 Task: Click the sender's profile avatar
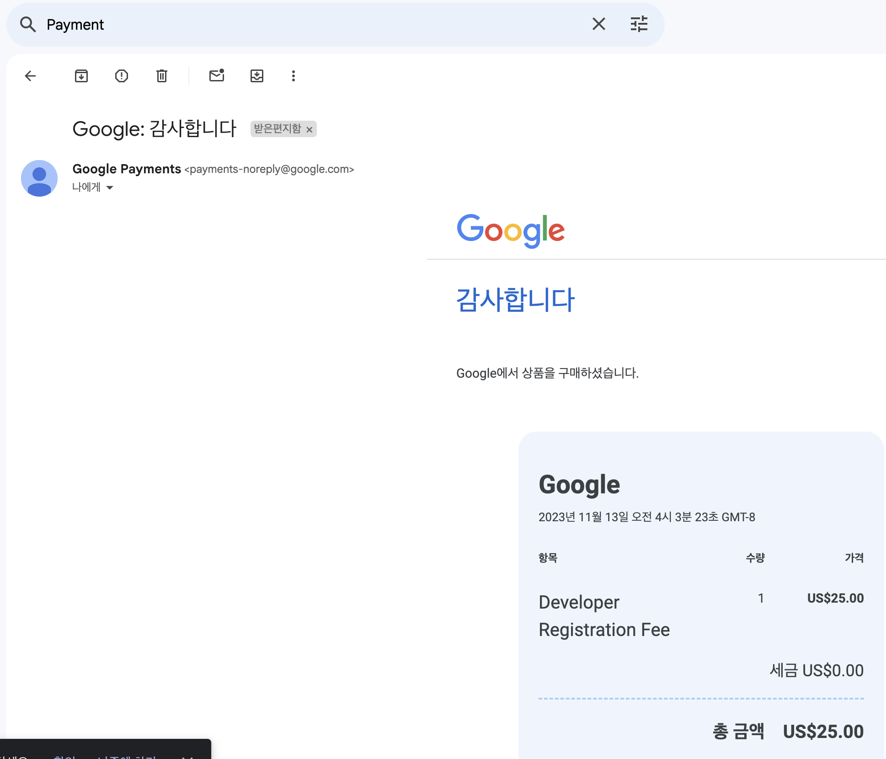[x=39, y=178]
